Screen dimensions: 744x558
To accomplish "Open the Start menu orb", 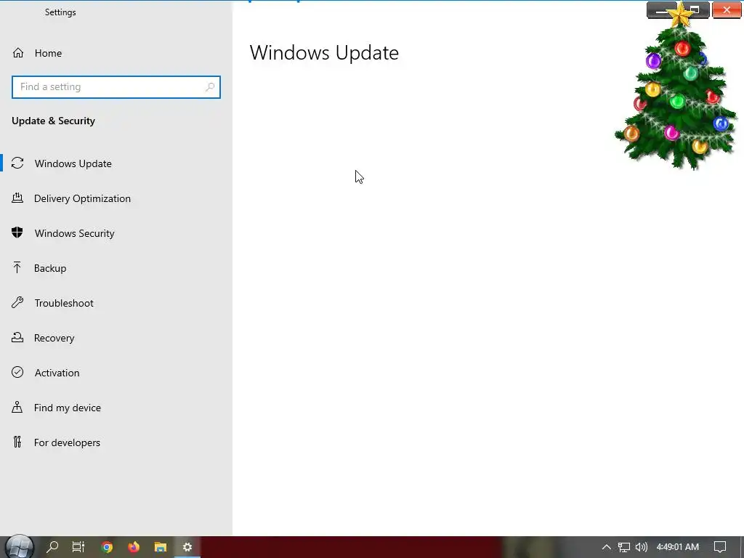I will (19, 547).
